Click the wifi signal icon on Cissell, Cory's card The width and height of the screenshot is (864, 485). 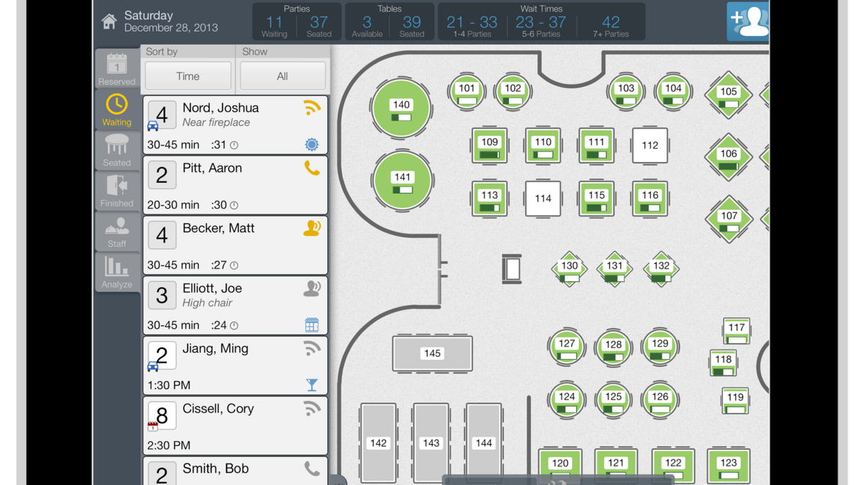click(312, 409)
